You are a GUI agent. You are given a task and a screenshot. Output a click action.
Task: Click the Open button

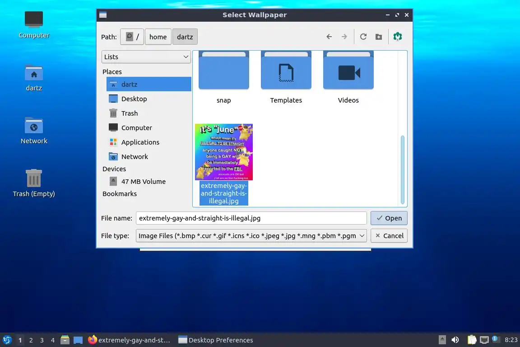[389, 218]
